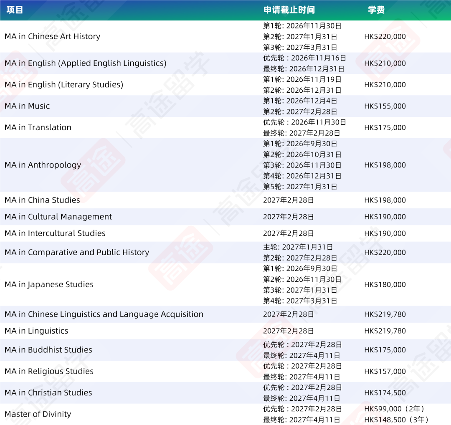Click Applied English Linguistics tuition HK$210,000
The width and height of the screenshot is (451, 425).
pyautogui.click(x=385, y=63)
